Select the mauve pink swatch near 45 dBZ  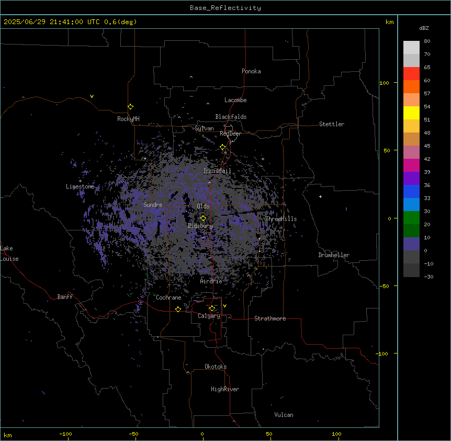click(411, 152)
